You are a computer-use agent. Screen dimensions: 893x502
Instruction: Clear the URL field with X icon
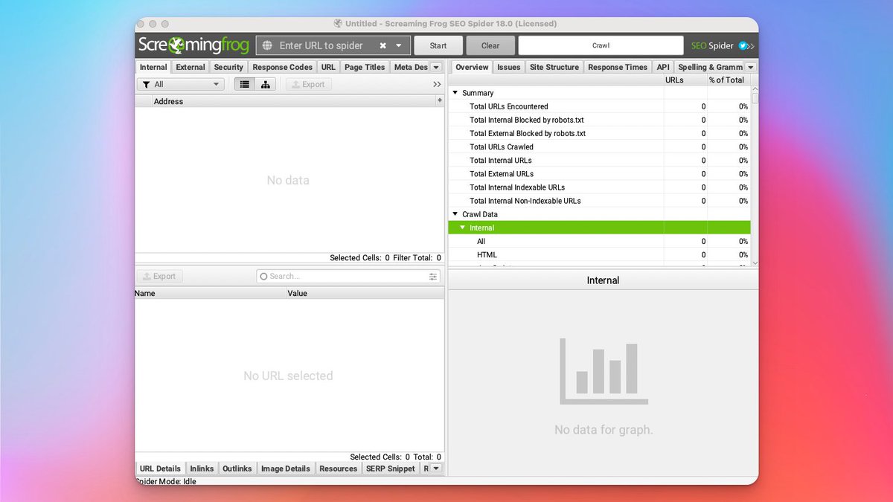point(383,45)
